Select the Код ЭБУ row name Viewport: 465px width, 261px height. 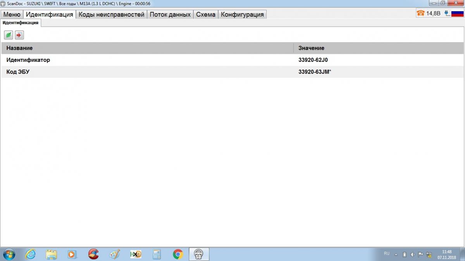click(x=18, y=72)
